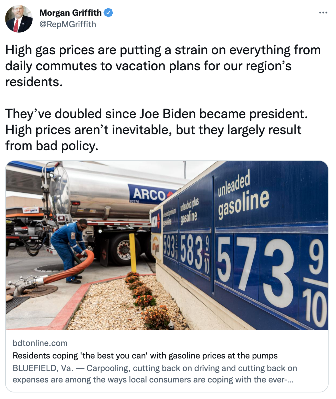Image resolution: width=336 pixels, height=399 pixels.
Task: Open the 'Residents coping' article headline
Action: [x=145, y=356]
